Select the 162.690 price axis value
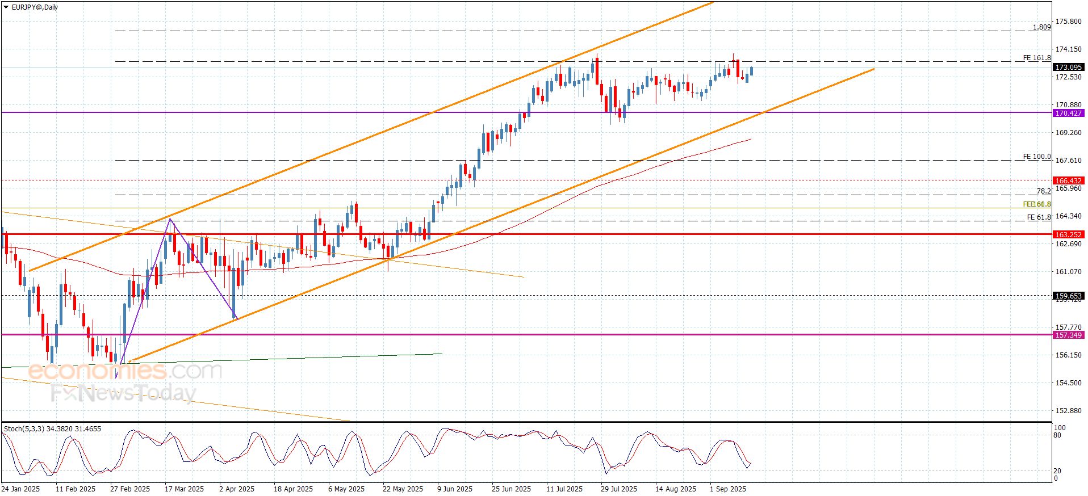 point(1068,243)
